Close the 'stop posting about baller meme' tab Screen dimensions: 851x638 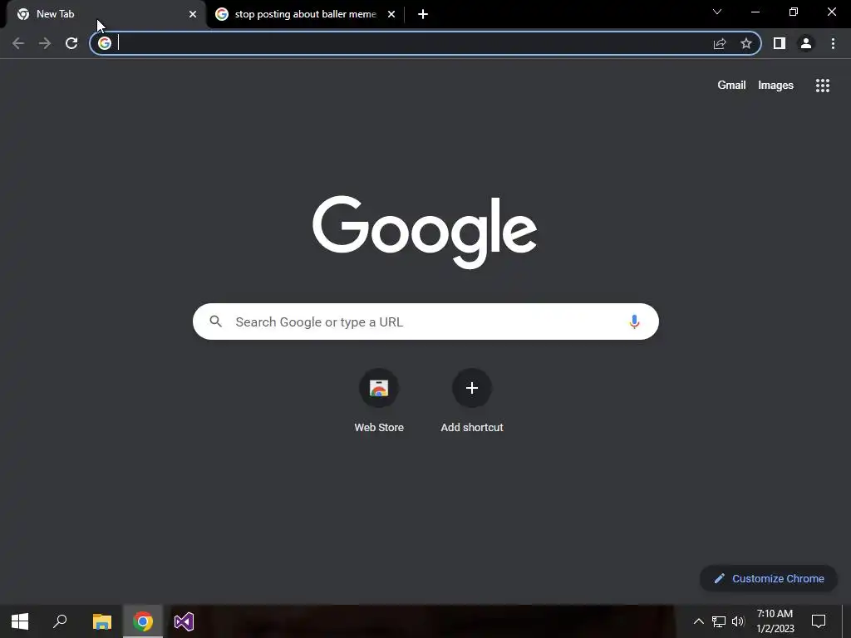tap(391, 14)
